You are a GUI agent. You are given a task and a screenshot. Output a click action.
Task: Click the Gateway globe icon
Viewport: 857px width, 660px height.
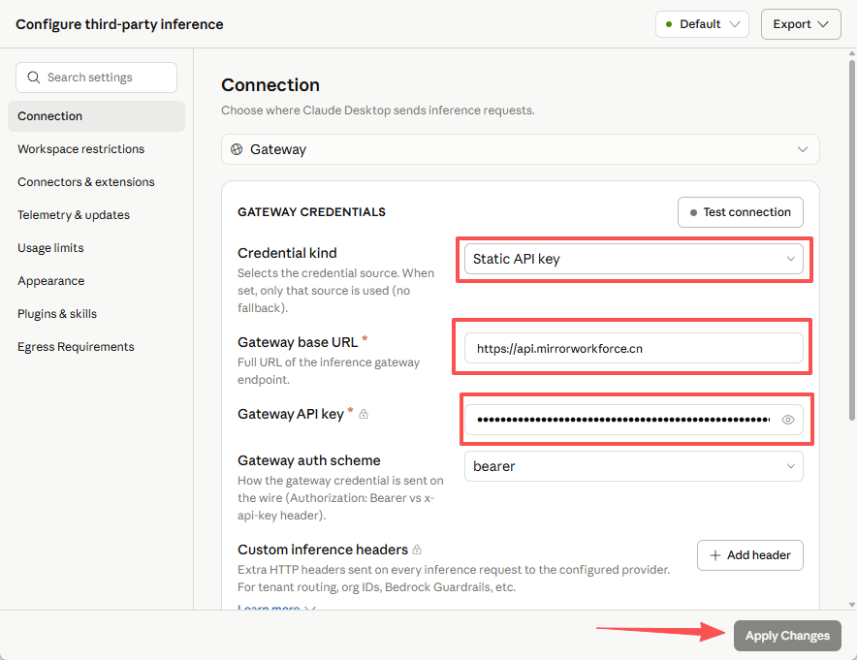pos(237,149)
